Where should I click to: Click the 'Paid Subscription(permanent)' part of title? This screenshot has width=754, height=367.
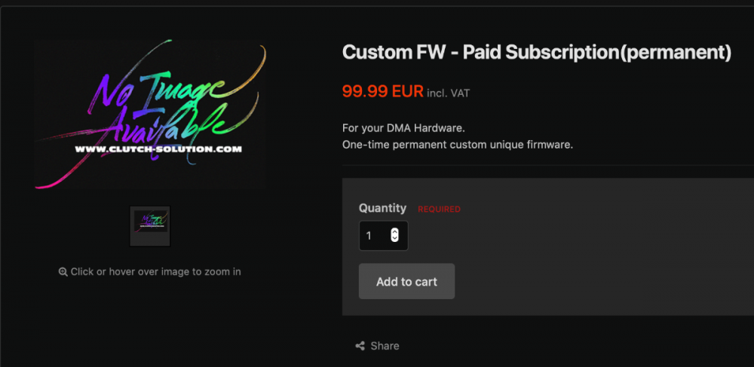[596, 53]
